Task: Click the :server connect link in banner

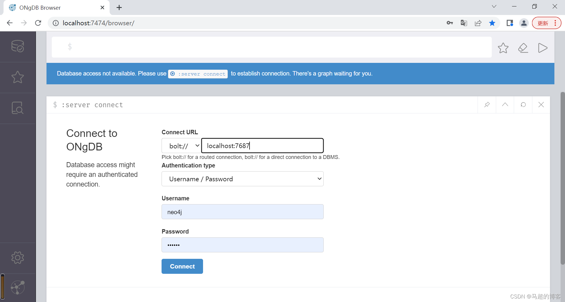Action: point(198,74)
